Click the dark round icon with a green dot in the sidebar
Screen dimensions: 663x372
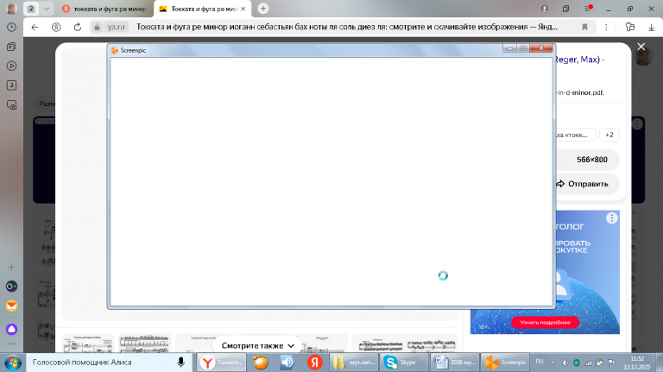(x=11, y=287)
